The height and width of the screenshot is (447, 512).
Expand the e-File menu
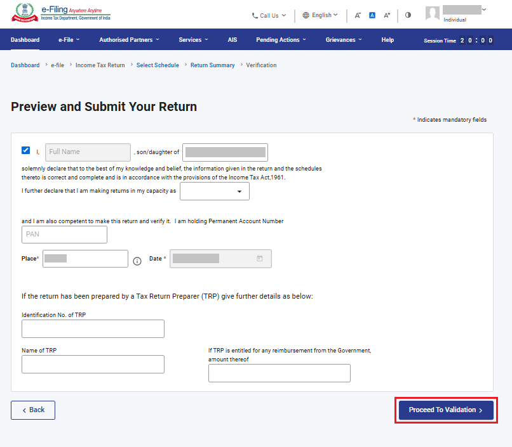point(69,40)
